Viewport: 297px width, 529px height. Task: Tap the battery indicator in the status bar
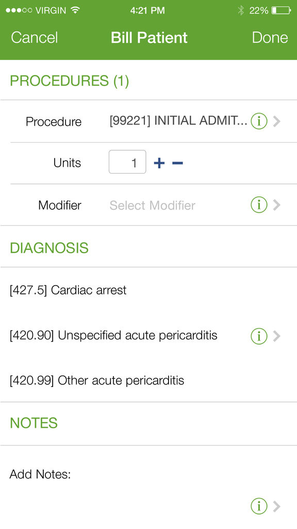click(x=281, y=10)
